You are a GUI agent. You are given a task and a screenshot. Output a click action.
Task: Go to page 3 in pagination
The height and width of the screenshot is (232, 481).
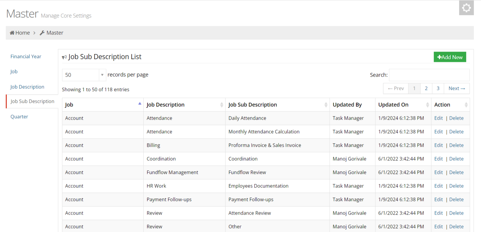[x=438, y=88]
